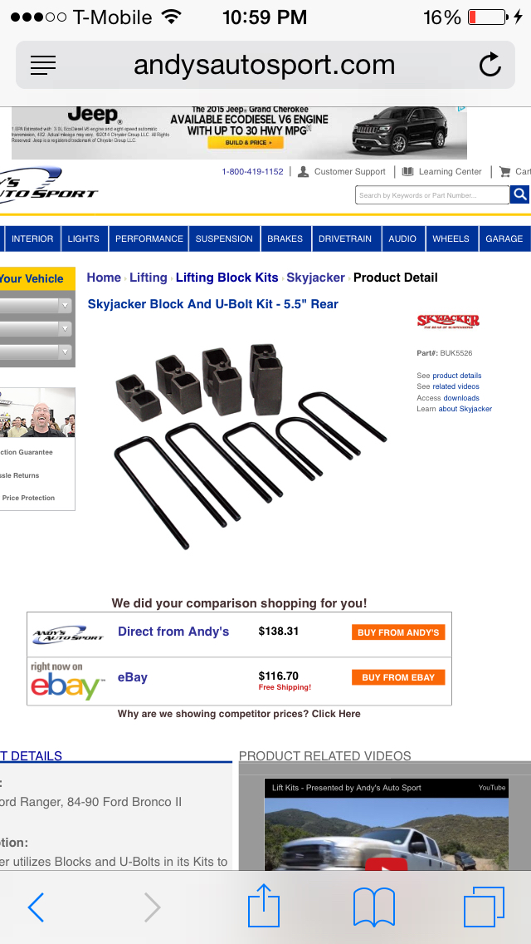531x944 pixels.
Task: Click the BUY FROM EBAY button
Action: [398, 677]
